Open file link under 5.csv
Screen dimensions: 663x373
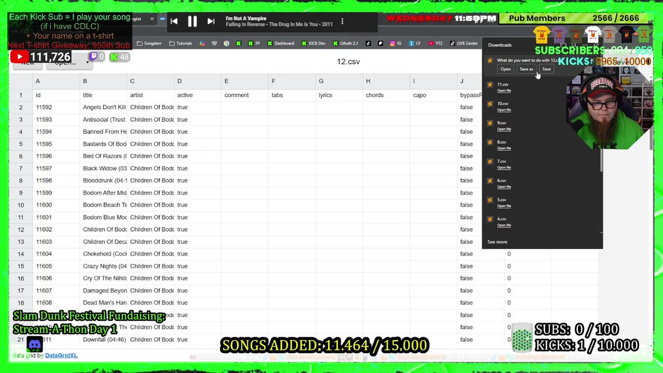(x=504, y=206)
